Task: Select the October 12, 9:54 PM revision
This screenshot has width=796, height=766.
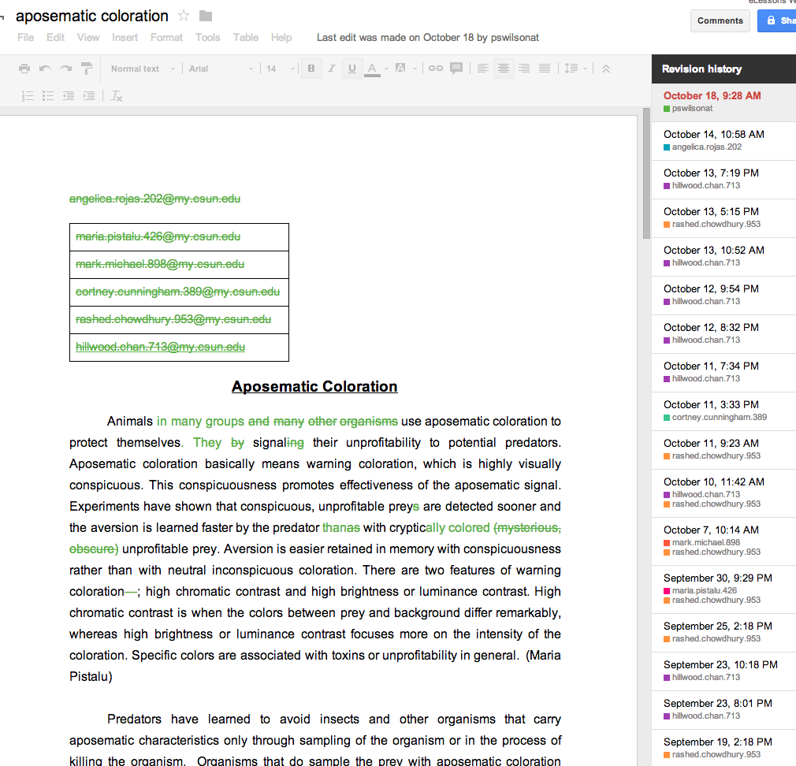Action: (724, 295)
